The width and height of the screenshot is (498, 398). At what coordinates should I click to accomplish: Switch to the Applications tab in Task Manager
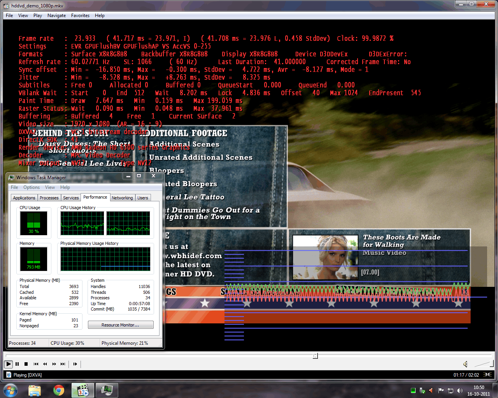coord(24,198)
